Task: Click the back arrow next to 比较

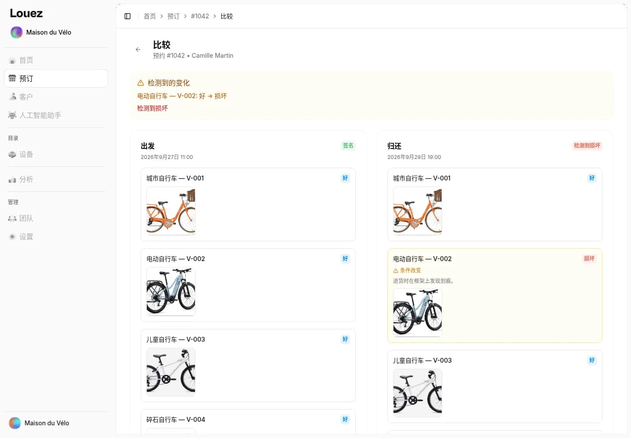Action: tap(138, 49)
